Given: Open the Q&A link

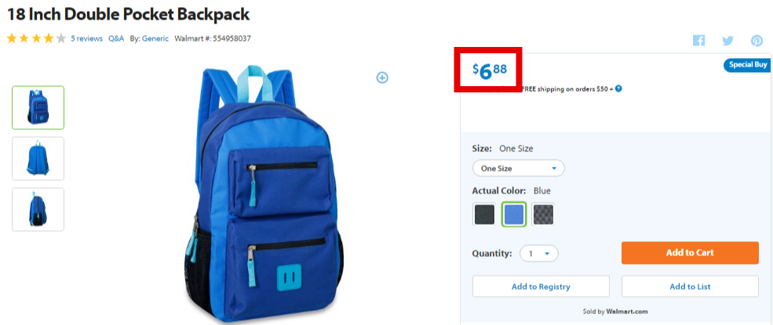Looking at the screenshot, I should [116, 38].
